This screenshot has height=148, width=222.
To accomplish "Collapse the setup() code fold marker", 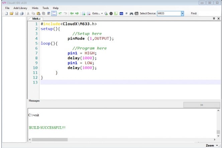I will (x=39, y=29).
